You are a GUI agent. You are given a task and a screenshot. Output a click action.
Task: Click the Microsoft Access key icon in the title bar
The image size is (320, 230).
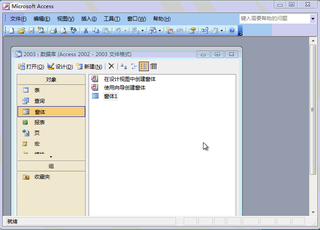tap(6, 6)
